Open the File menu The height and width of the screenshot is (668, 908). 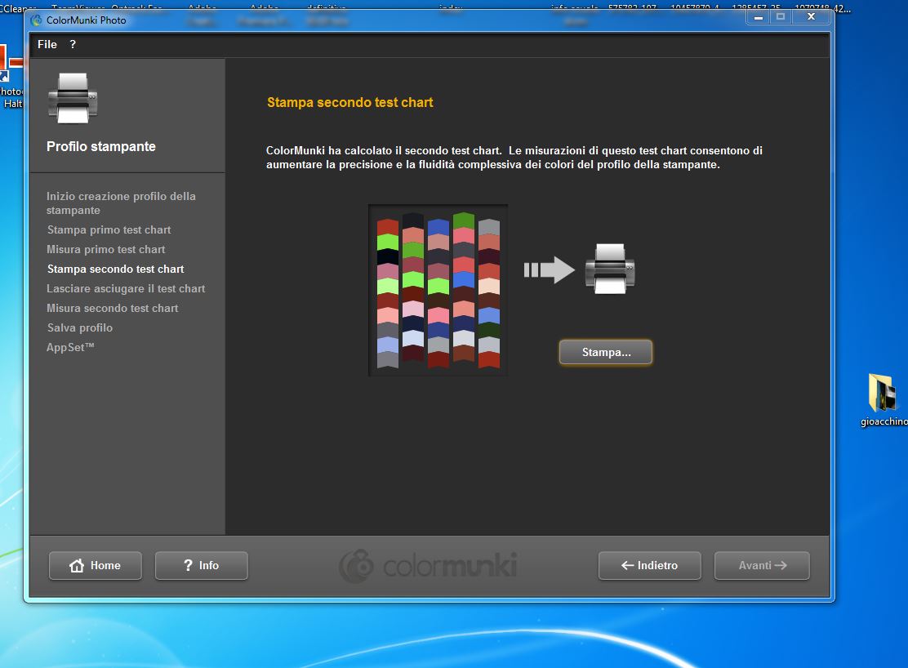tap(47, 45)
